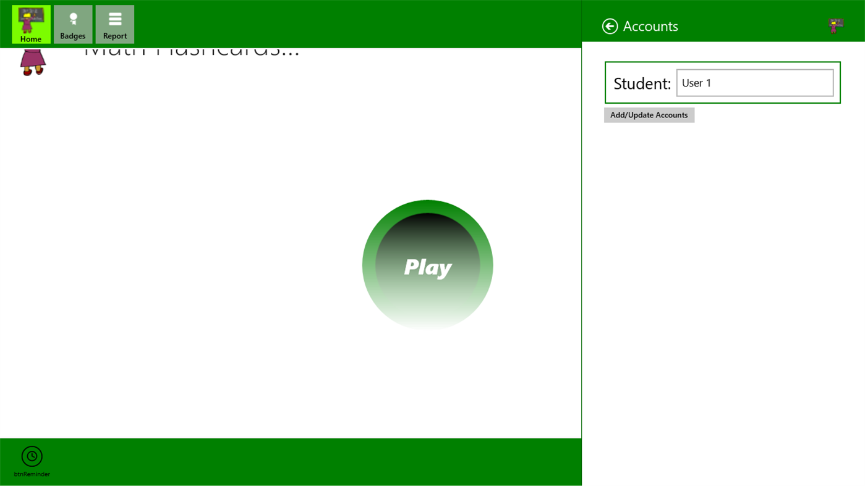This screenshot has width=865, height=486.
Task: Click the Add/Update Accounts button
Action: (x=649, y=115)
